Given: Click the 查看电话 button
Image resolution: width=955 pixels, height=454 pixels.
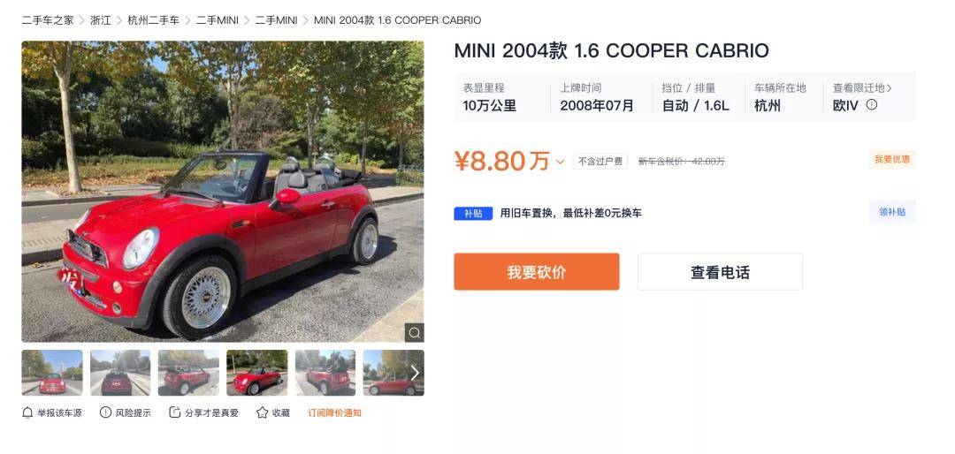Looking at the screenshot, I should pos(720,272).
